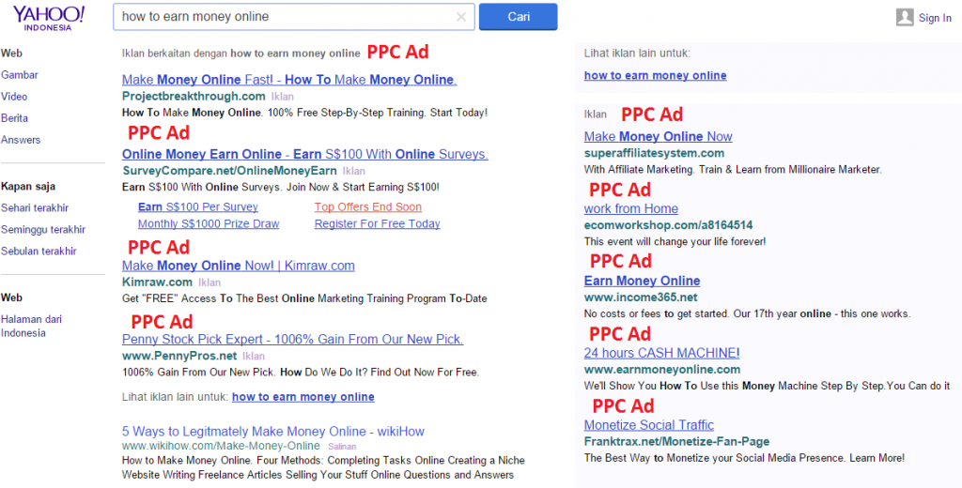Click Projectbreakthrough.com URL text
Viewport: 962px width, 488px height.
[x=194, y=97]
